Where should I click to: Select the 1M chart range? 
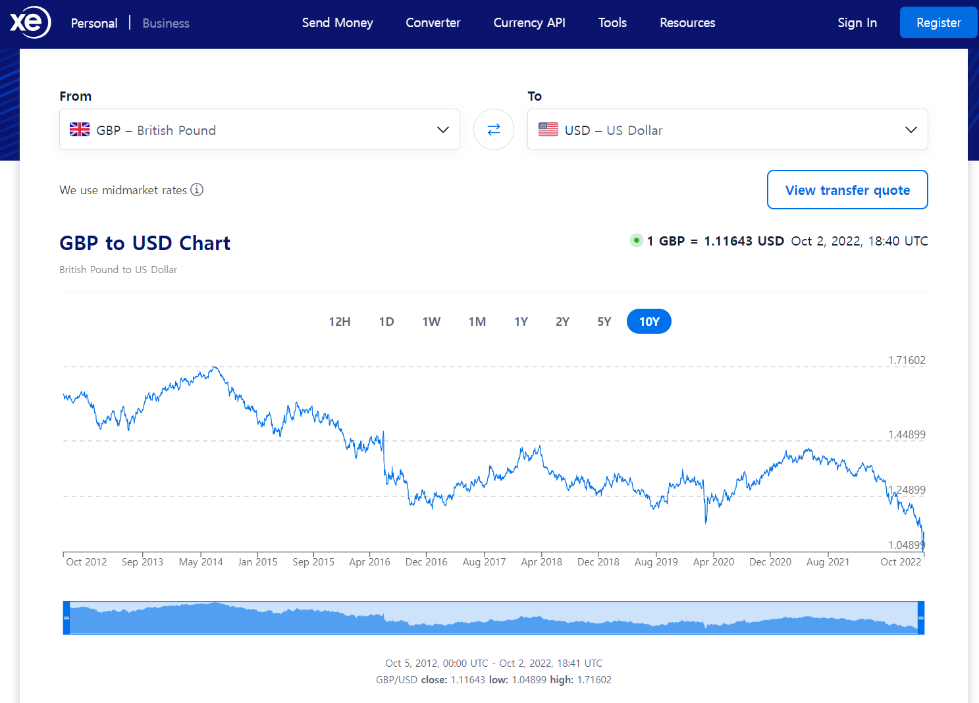pos(477,321)
